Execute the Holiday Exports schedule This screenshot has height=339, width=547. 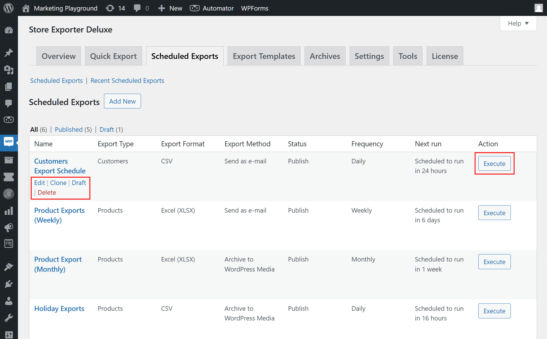tap(494, 311)
